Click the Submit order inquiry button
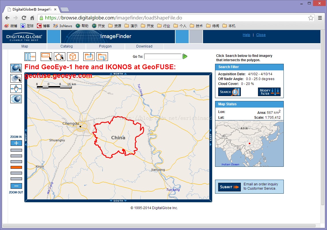The image size is (327, 230). [229, 187]
